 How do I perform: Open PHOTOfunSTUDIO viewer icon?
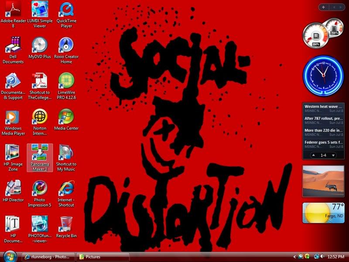click(40, 230)
